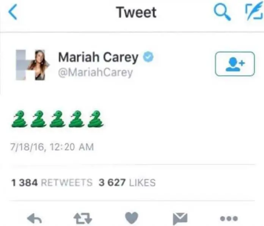264x226 pixels.
Task: Tap the first snake emoji
Action: click(x=19, y=119)
